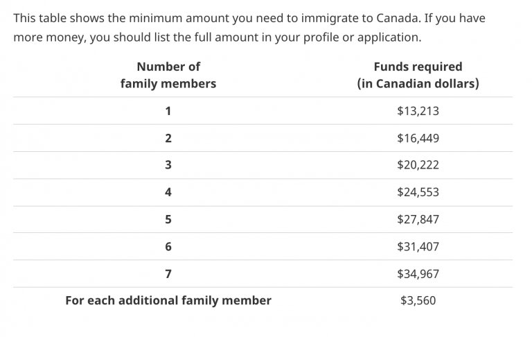This screenshot has width=532, height=337.
Task: Select the row for 4 family members
Action: [x=263, y=192]
